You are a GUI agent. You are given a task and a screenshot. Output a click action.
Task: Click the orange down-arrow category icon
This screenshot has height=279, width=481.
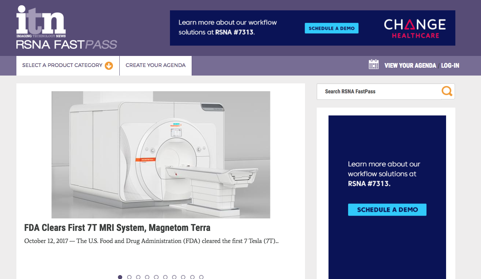tap(109, 66)
